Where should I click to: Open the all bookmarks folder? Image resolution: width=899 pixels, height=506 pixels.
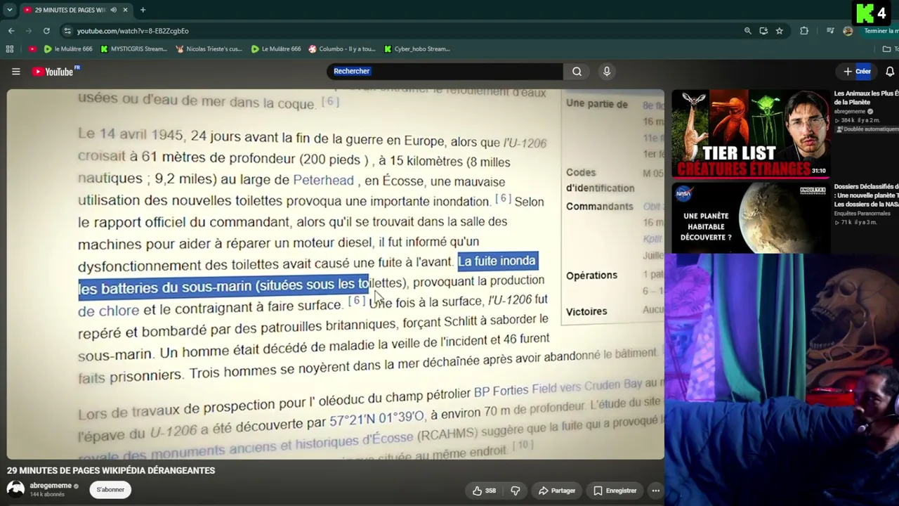890,49
